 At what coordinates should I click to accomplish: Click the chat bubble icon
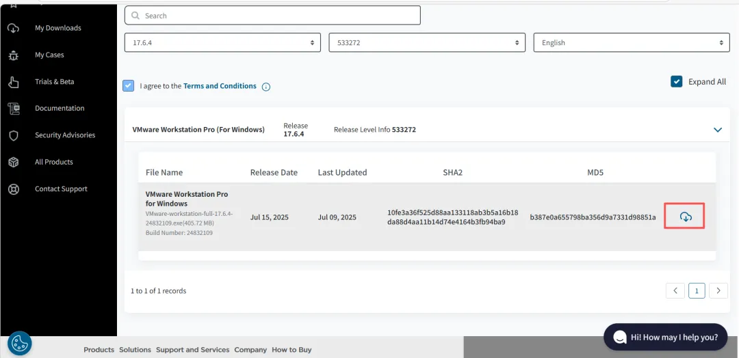pyautogui.click(x=620, y=337)
